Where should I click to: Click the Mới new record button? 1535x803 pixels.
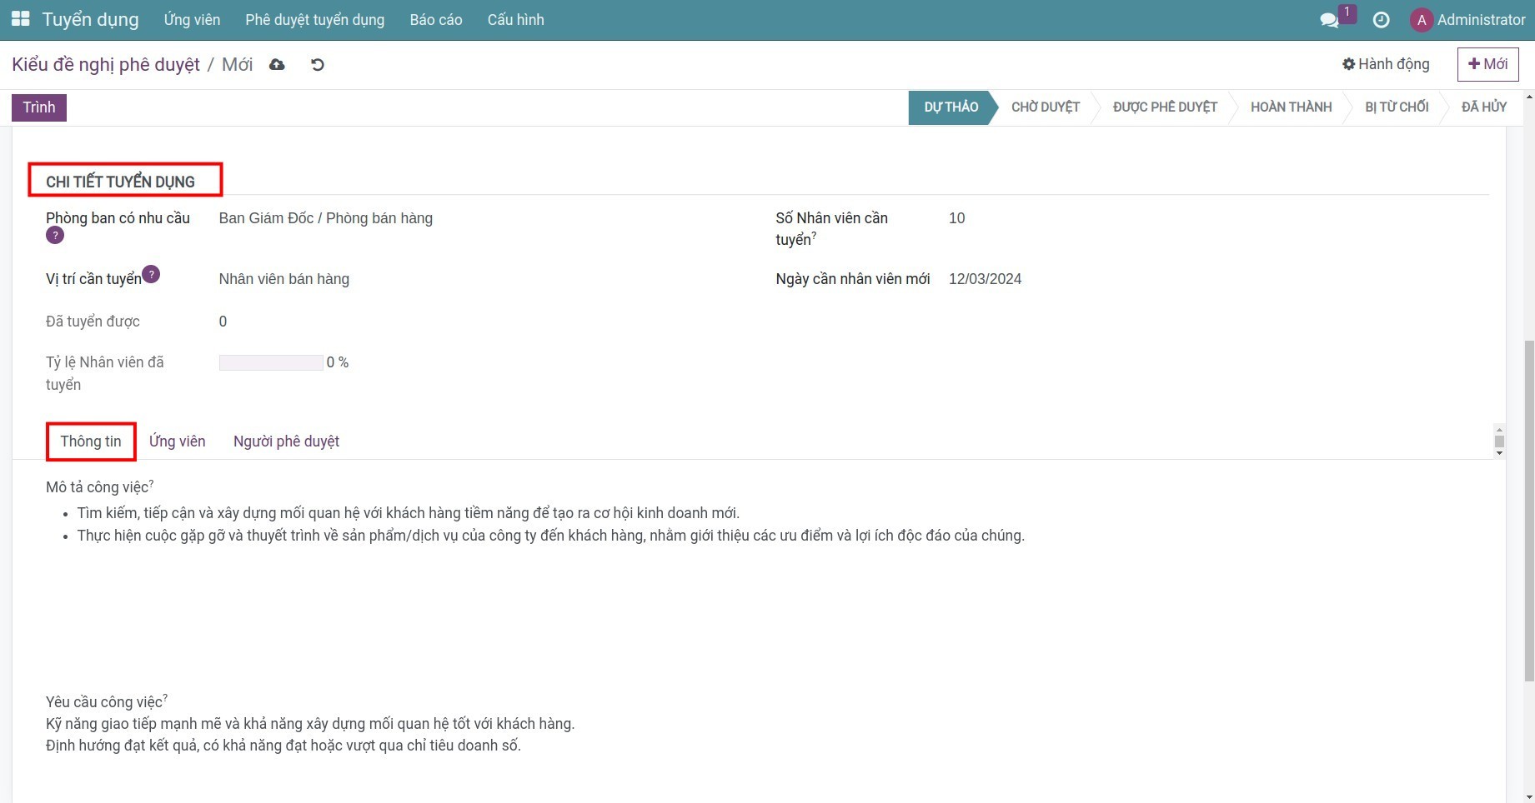(1487, 64)
